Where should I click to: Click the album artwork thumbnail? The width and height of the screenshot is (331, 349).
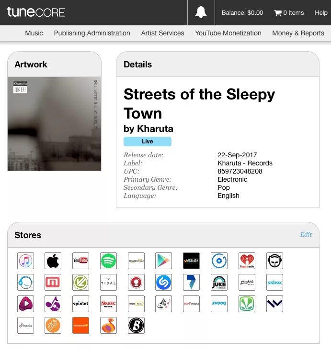pos(54,123)
